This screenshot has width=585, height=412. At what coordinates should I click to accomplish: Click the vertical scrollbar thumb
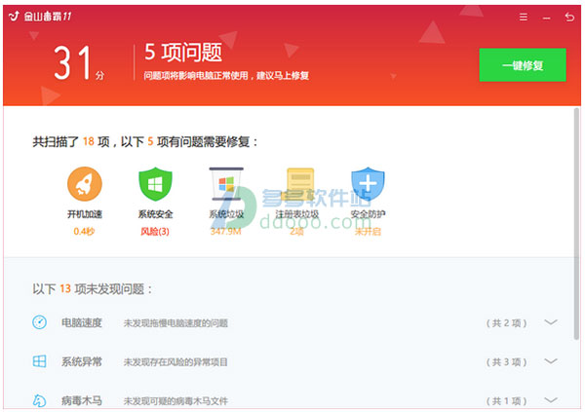(x=577, y=224)
